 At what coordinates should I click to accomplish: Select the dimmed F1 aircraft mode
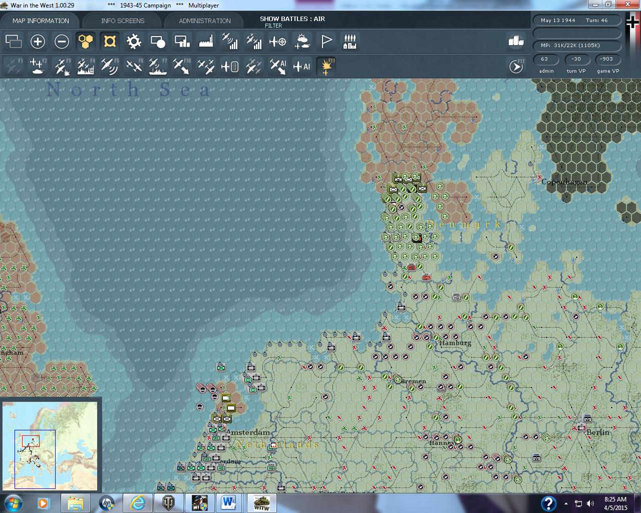[14, 66]
